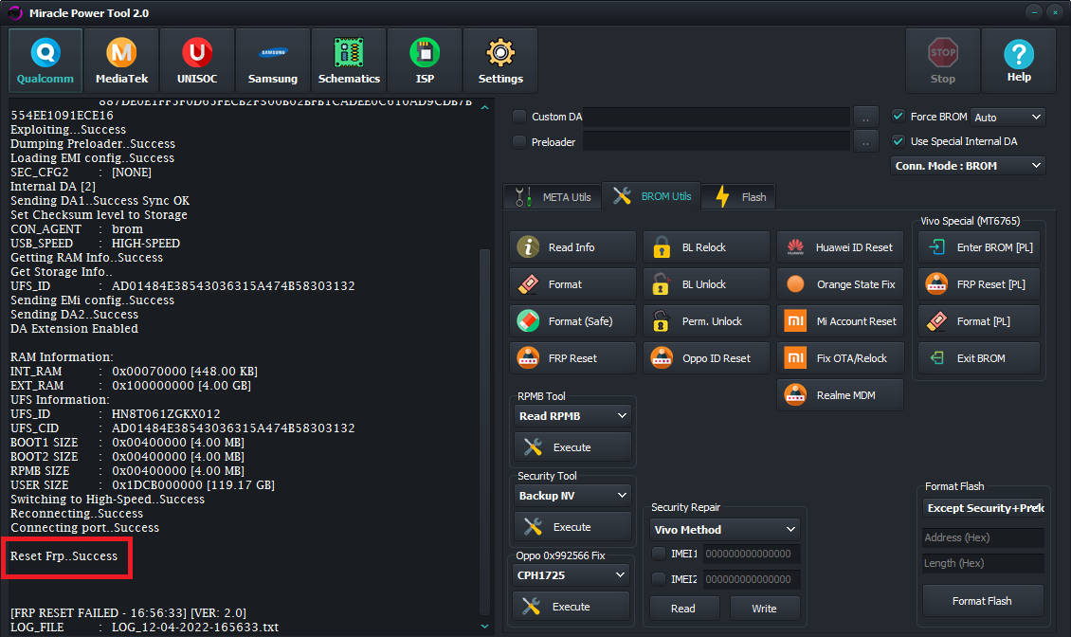Enable the IMEI2 checkbox
Screen dimensions: 1071x637
[659, 579]
